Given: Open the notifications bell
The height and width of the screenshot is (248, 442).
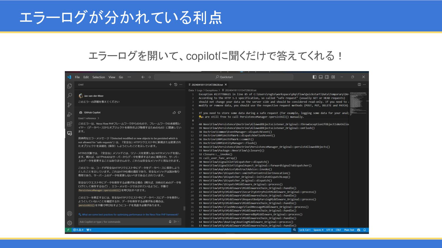Looking at the screenshot, I should coord(365,230).
